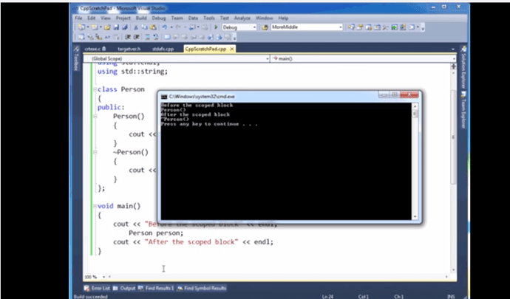Click the Comment out selected lines icon
The image size is (510, 299).
148,37
